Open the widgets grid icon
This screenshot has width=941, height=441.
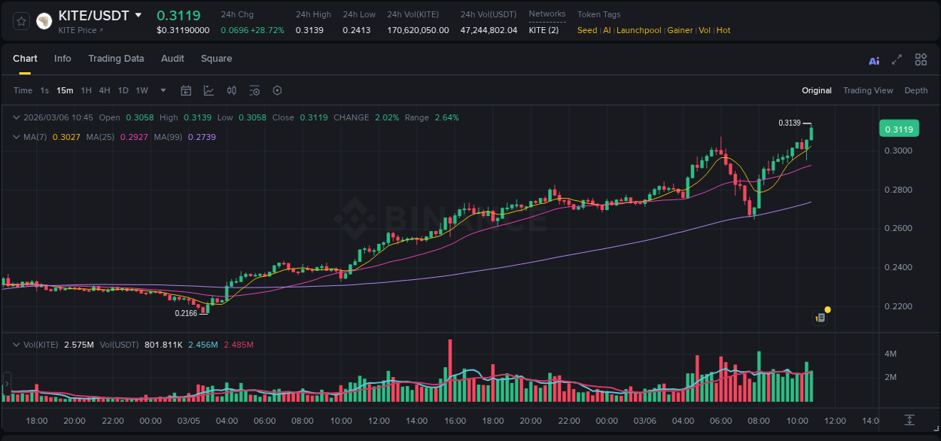tap(920, 59)
